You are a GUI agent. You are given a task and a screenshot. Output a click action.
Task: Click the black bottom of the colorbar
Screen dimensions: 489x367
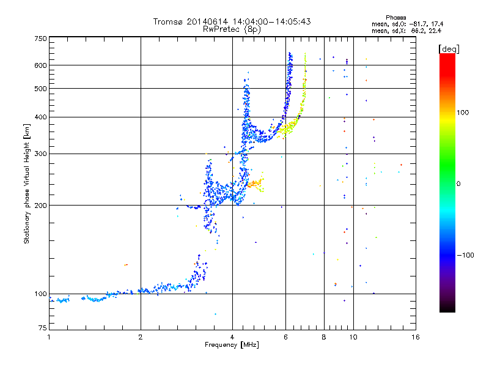pos(447,308)
